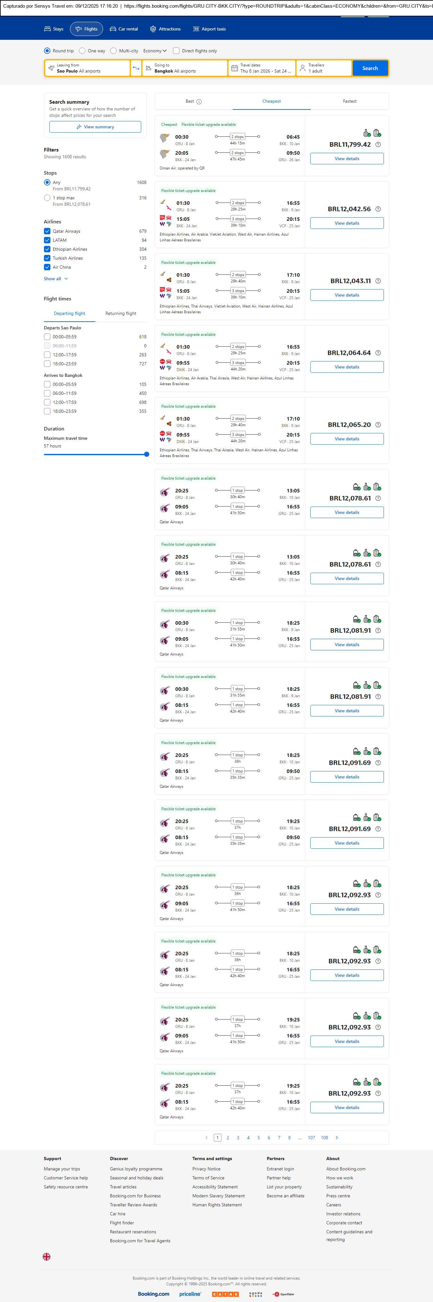The width and height of the screenshot is (433, 1302).
Task: Click the Attractions icon in top navigation
Action: click(153, 29)
